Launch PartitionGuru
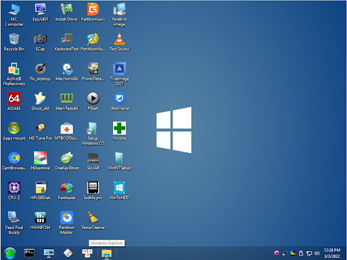 pyautogui.click(x=93, y=12)
